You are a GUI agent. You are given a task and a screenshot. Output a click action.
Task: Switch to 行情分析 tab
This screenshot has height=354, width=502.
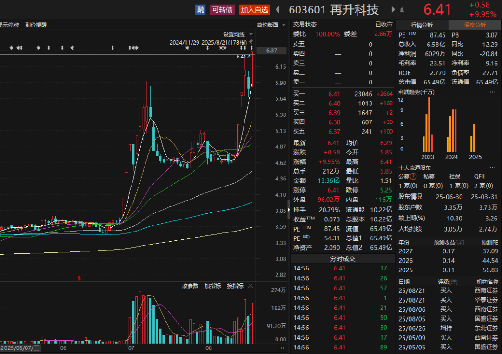click(422, 25)
